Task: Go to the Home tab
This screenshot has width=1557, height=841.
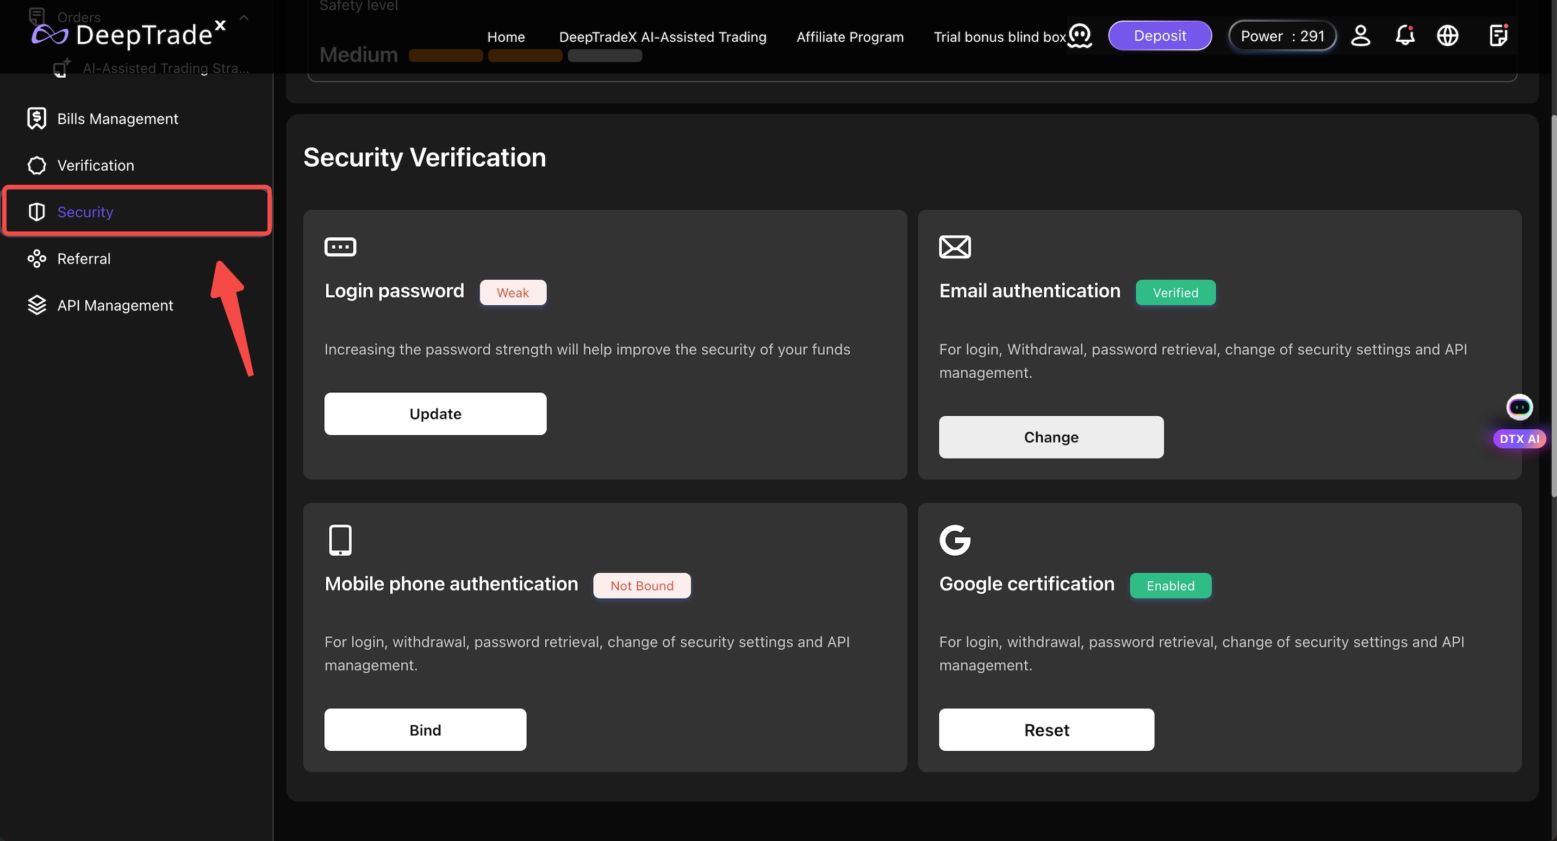Action: [506, 37]
